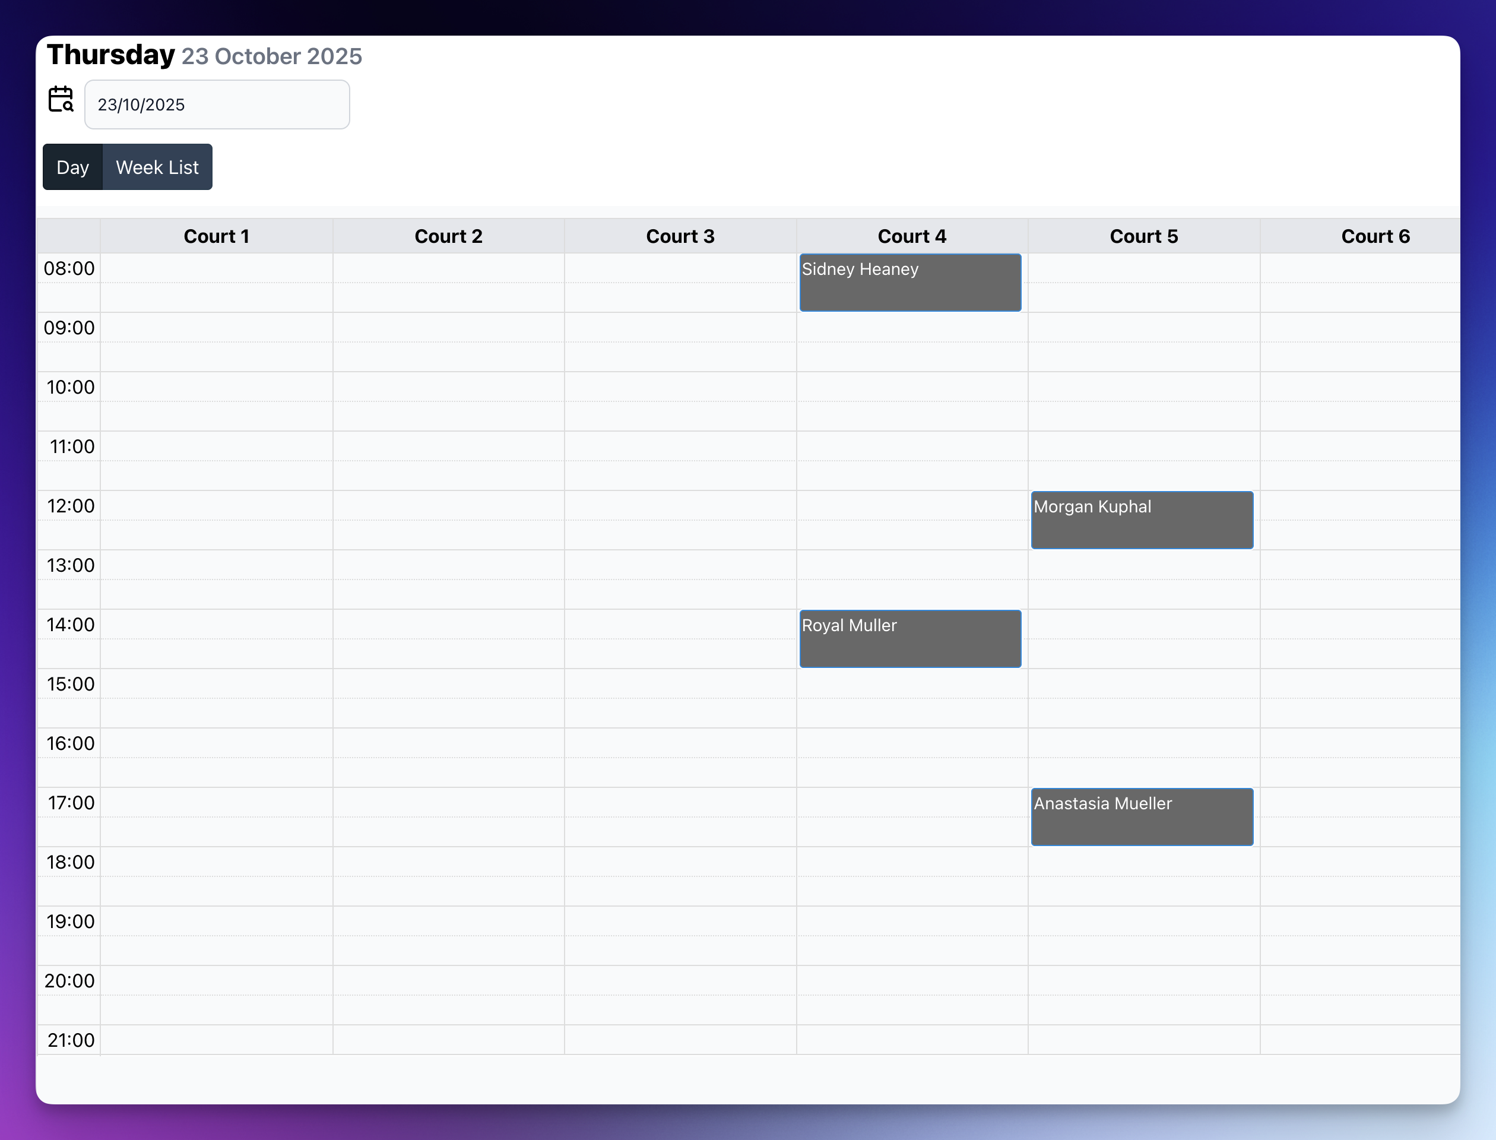The image size is (1496, 1140).
Task: Open the calendar date picker icon
Action: click(x=61, y=100)
